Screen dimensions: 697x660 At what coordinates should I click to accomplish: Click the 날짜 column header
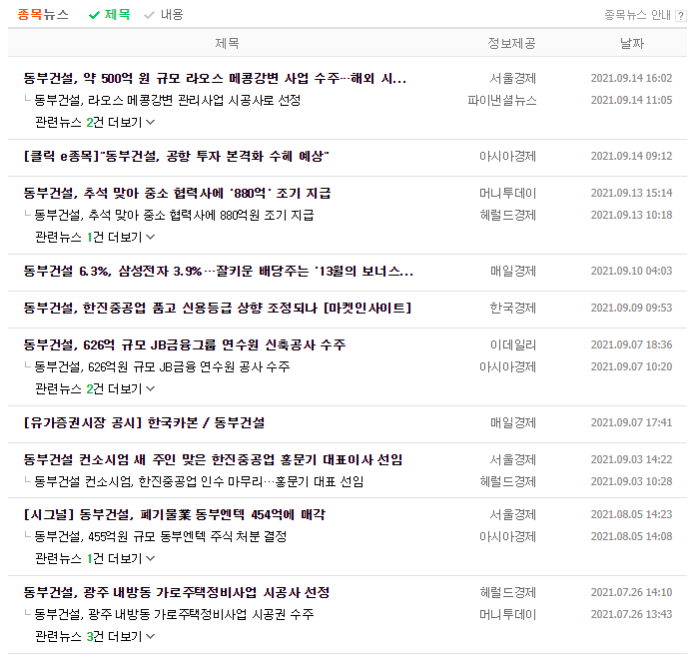pos(632,43)
